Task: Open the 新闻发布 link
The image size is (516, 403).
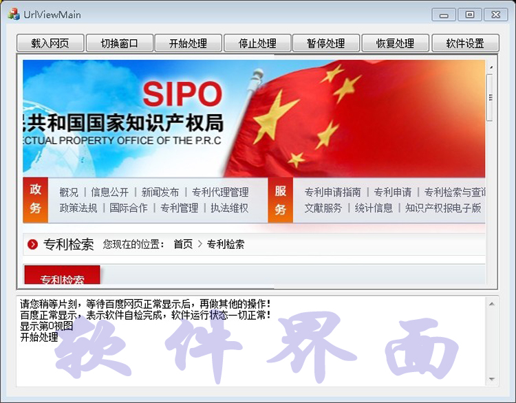Action: 160,192
